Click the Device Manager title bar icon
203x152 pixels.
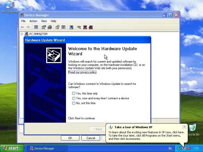[x=22, y=15]
